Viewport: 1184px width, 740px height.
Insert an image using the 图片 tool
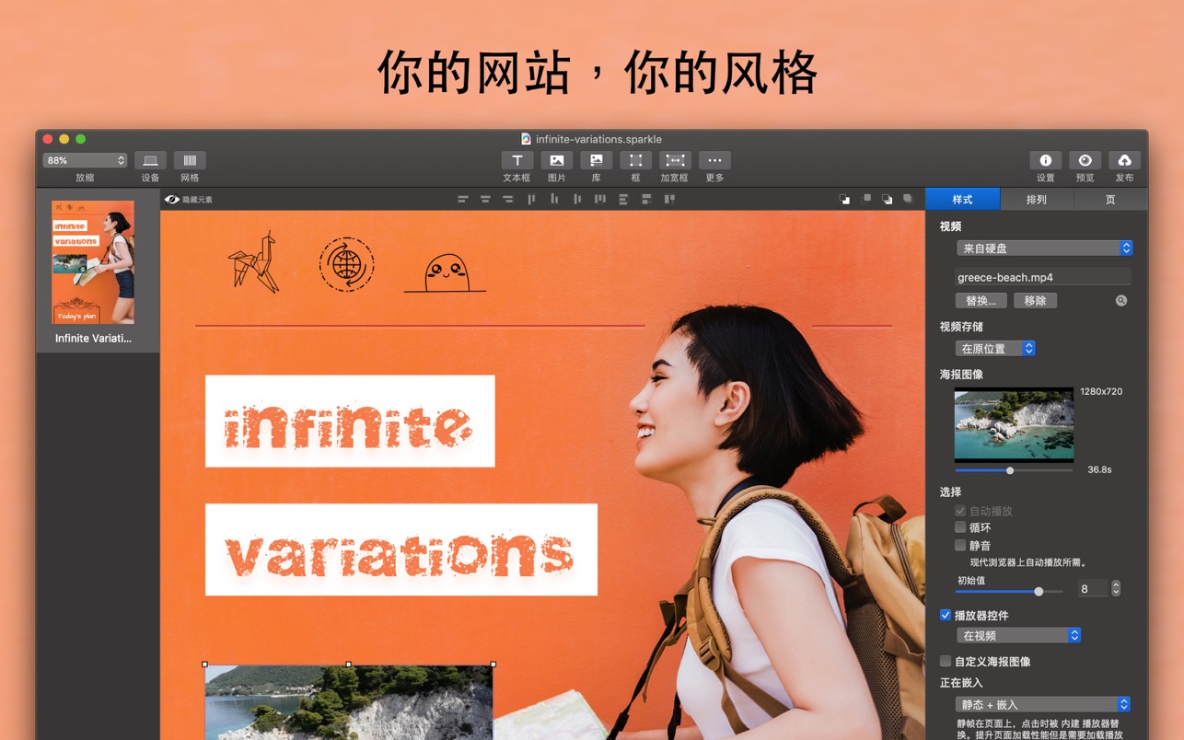tap(557, 160)
